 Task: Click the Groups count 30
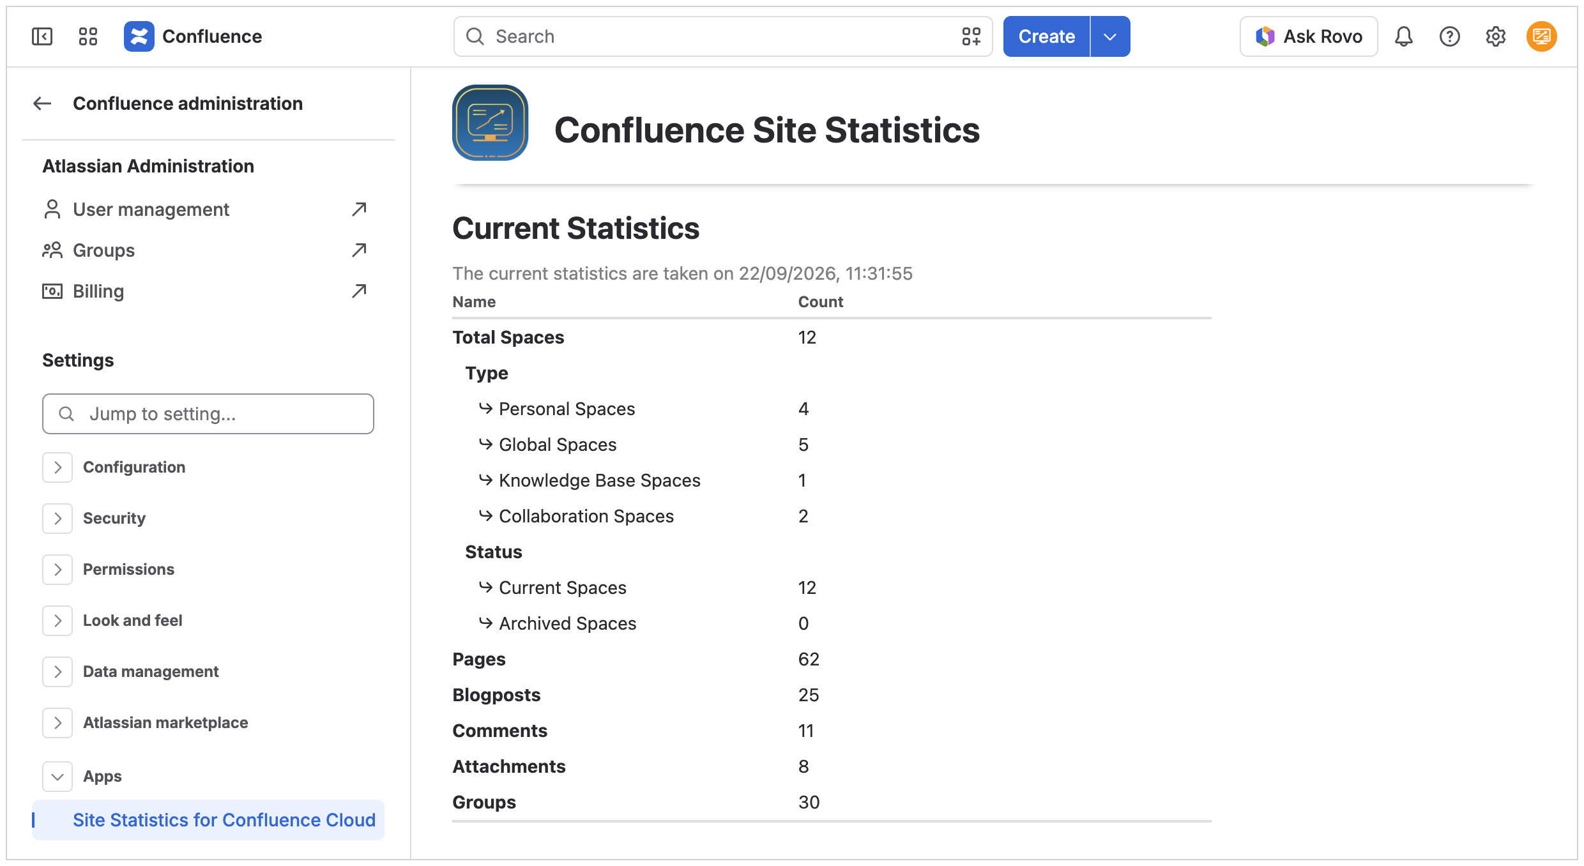pyautogui.click(x=809, y=802)
